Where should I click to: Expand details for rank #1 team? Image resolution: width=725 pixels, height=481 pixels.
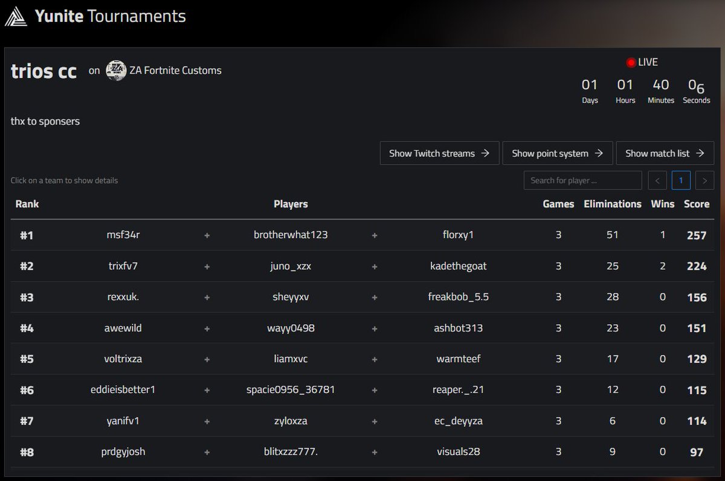[362, 235]
